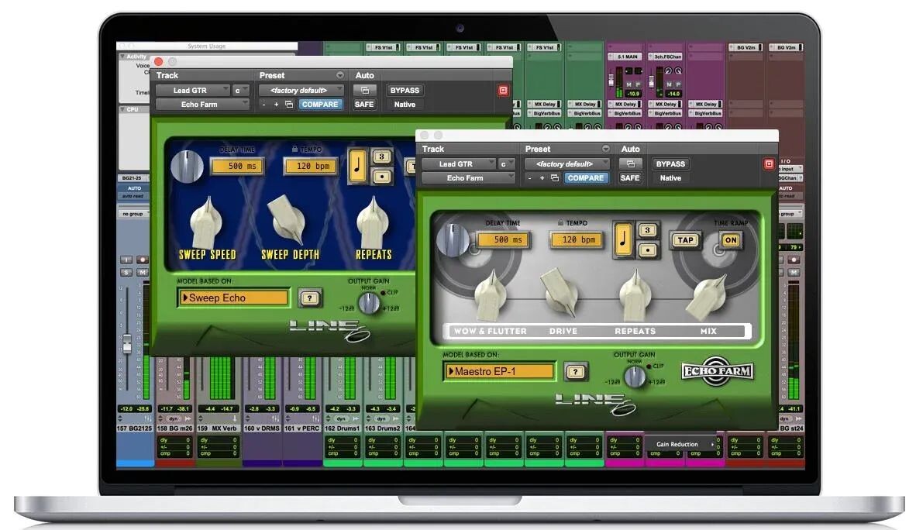Viewport: 916px width, 530px height.
Task: Open the no group selector on left track
Action: [134, 214]
